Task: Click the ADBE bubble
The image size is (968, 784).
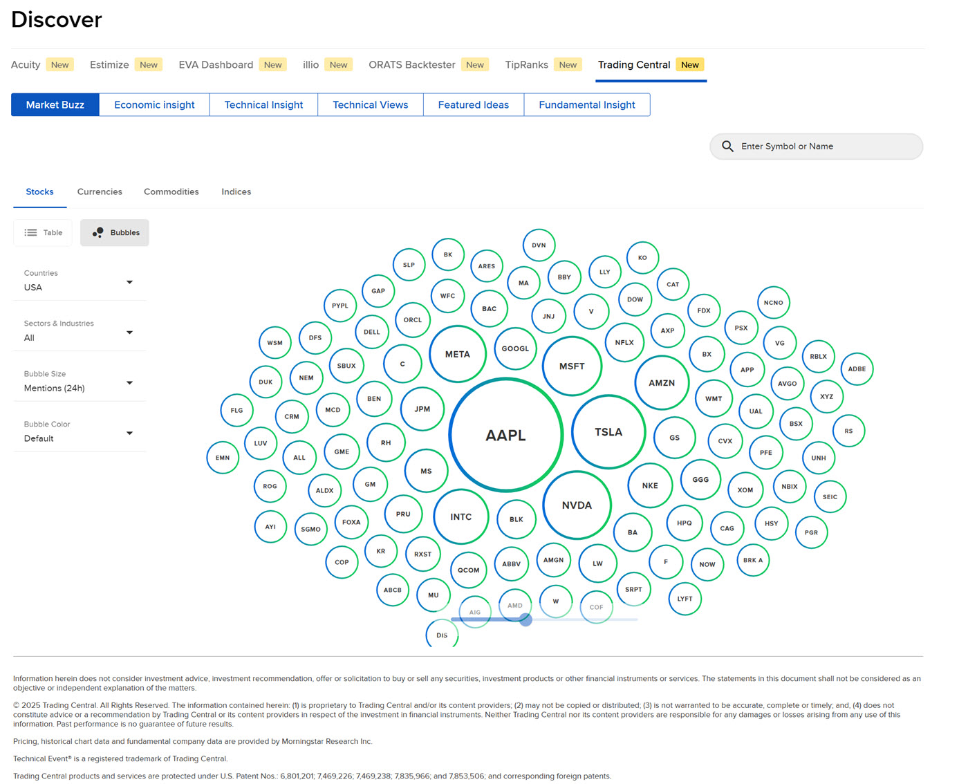Action: (x=857, y=369)
